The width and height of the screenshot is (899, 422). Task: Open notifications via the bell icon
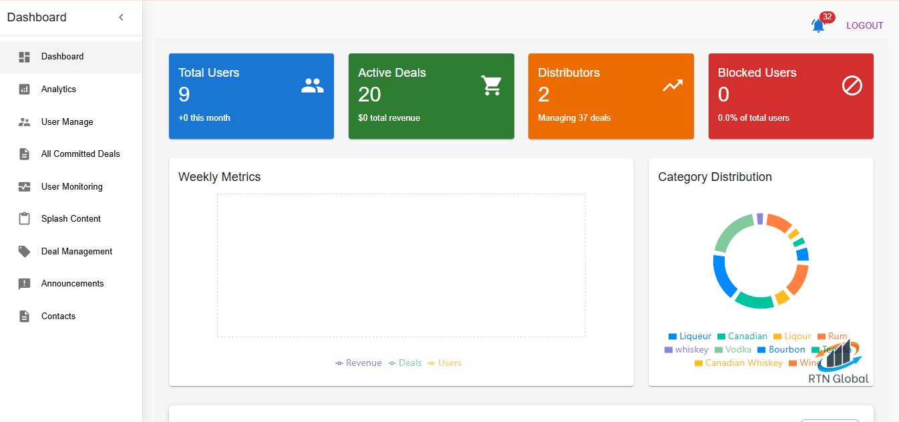click(818, 25)
